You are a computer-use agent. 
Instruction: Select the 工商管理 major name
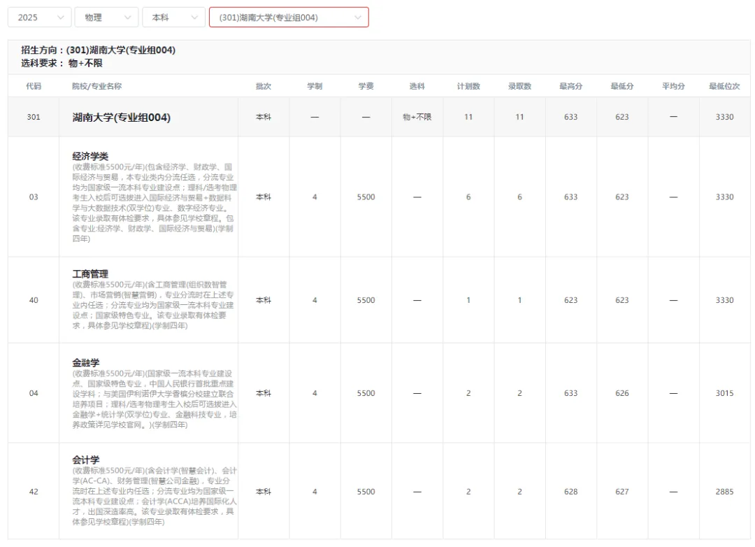(90, 273)
